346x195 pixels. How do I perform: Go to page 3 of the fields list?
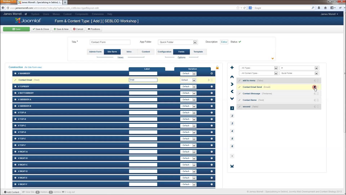[232, 123]
